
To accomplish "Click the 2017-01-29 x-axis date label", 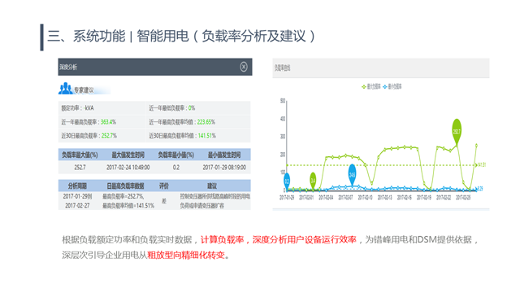I will tap(287, 198).
